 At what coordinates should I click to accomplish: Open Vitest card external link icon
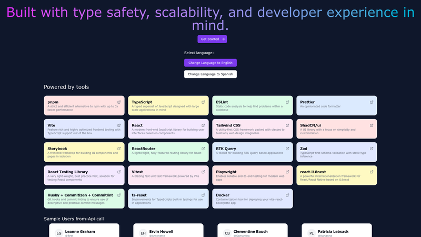tap(203, 172)
